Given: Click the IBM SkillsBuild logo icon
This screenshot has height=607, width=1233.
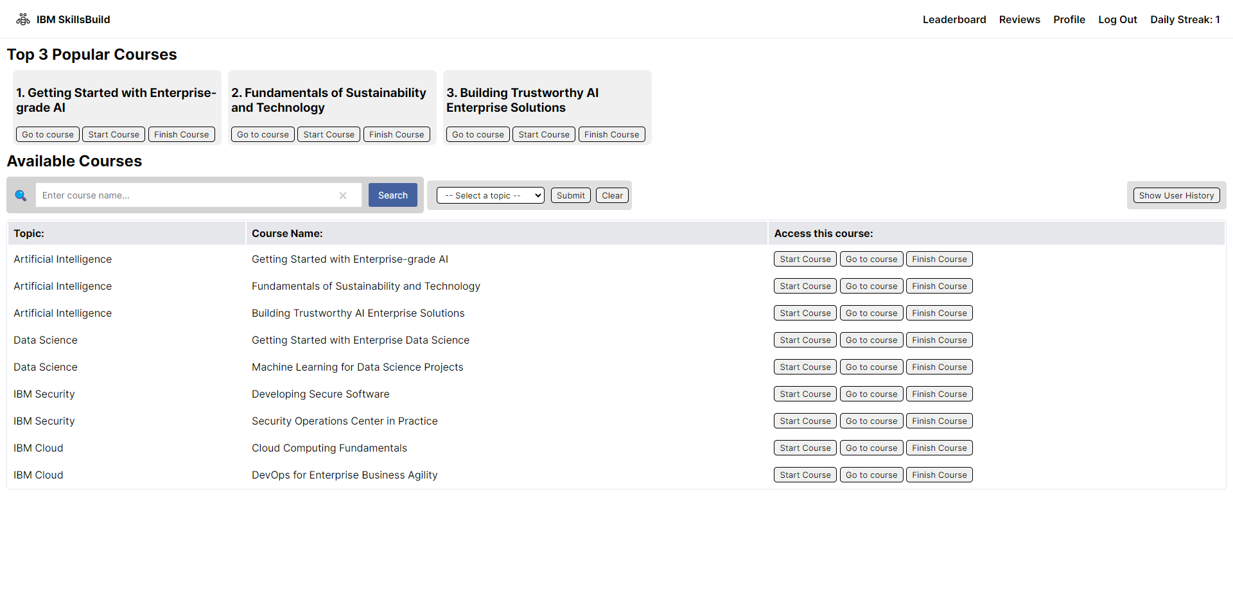Looking at the screenshot, I should [x=23, y=19].
